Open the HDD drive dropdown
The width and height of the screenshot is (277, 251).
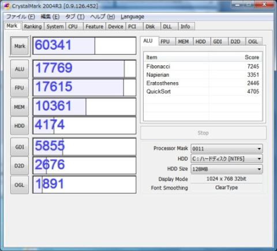pos(227,158)
